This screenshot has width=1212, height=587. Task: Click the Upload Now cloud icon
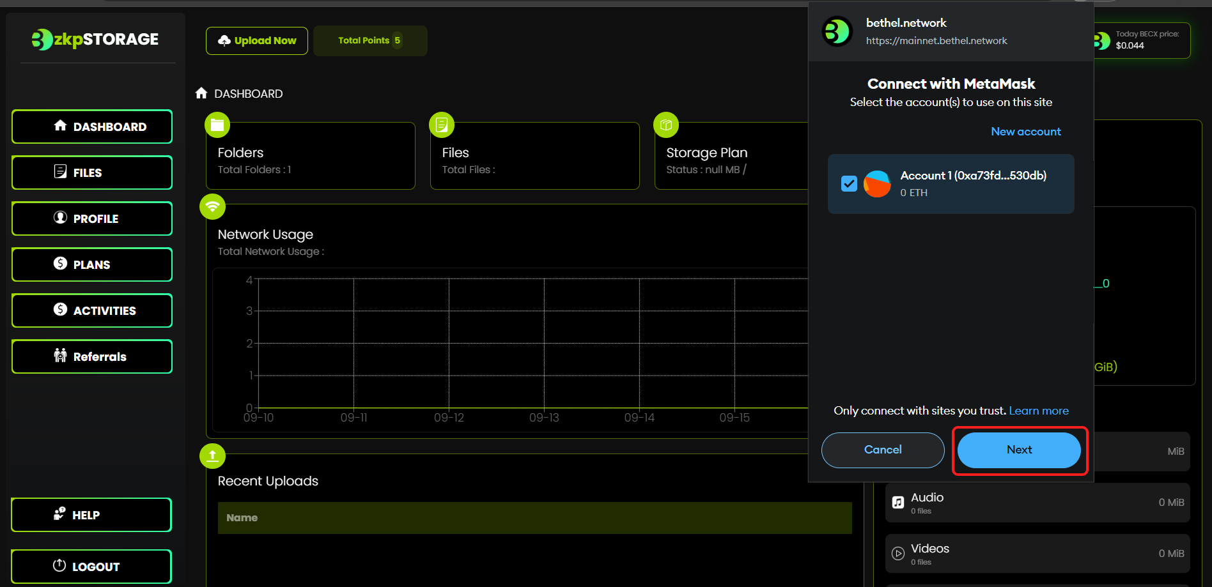pos(224,41)
